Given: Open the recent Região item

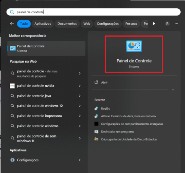Looking at the screenshot, I should (106, 109).
